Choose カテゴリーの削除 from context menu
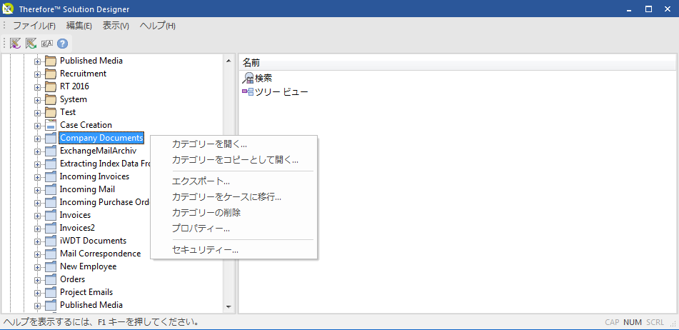 coord(234,213)
